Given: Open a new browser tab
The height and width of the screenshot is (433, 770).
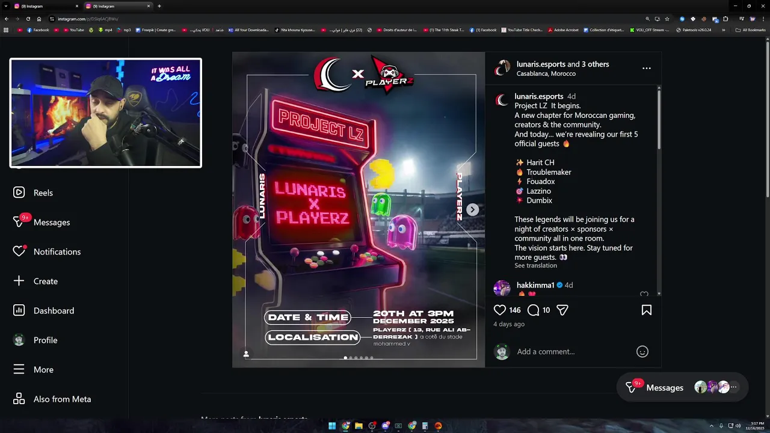Looking at the screenshot, I should (159, 6).
